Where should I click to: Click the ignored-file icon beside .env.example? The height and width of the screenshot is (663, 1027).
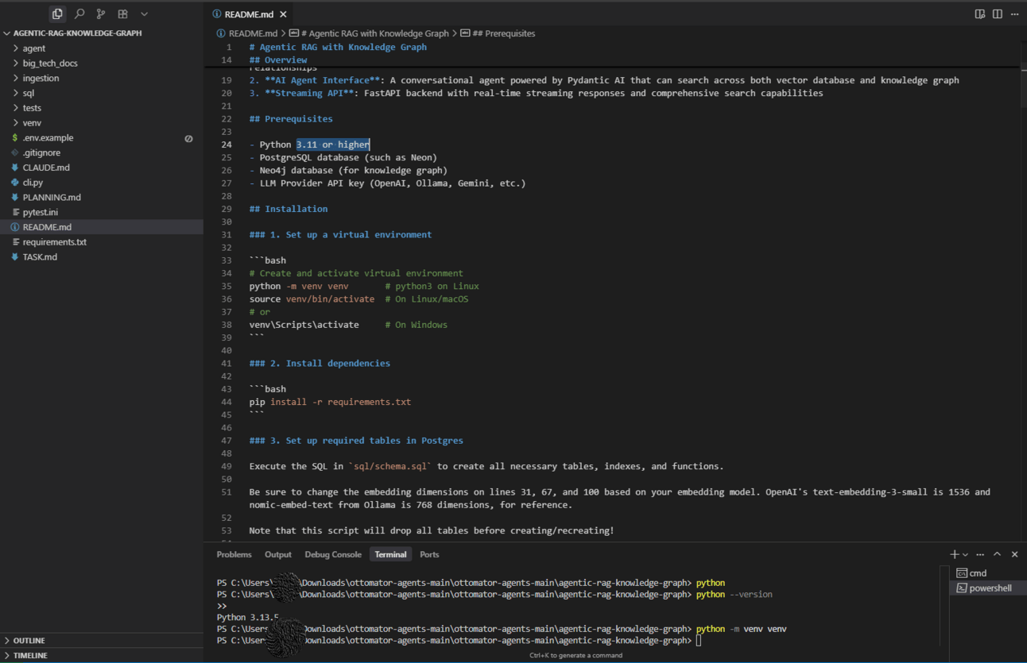pos(188,138)
